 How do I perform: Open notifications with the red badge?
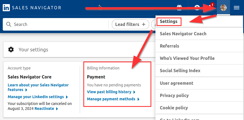[211, 7]
